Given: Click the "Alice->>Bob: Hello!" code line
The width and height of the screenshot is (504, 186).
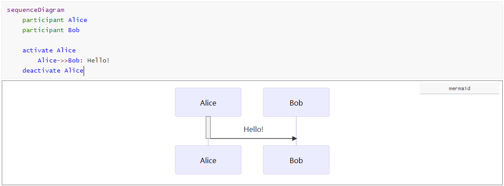Looking at the screenshot, I should point(73,60).
